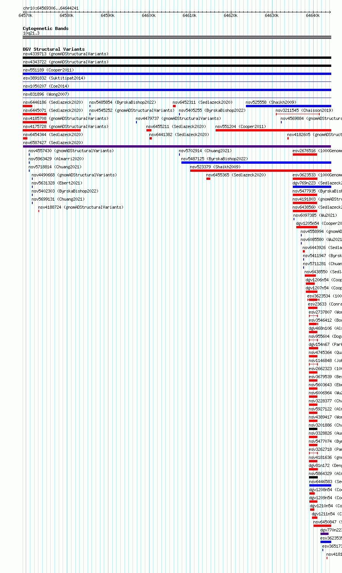Click the nsv955604 variant label

325,336
